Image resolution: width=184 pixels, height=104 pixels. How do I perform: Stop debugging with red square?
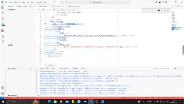tap(165, 10)
